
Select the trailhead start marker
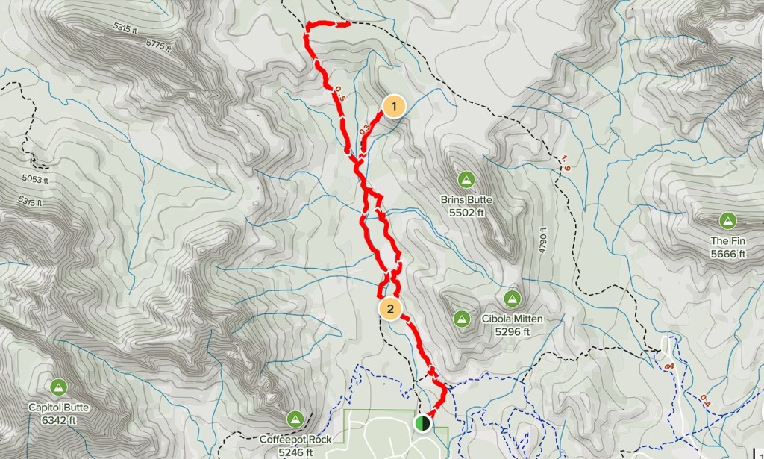pyautogui.click(x=422, y=423)
